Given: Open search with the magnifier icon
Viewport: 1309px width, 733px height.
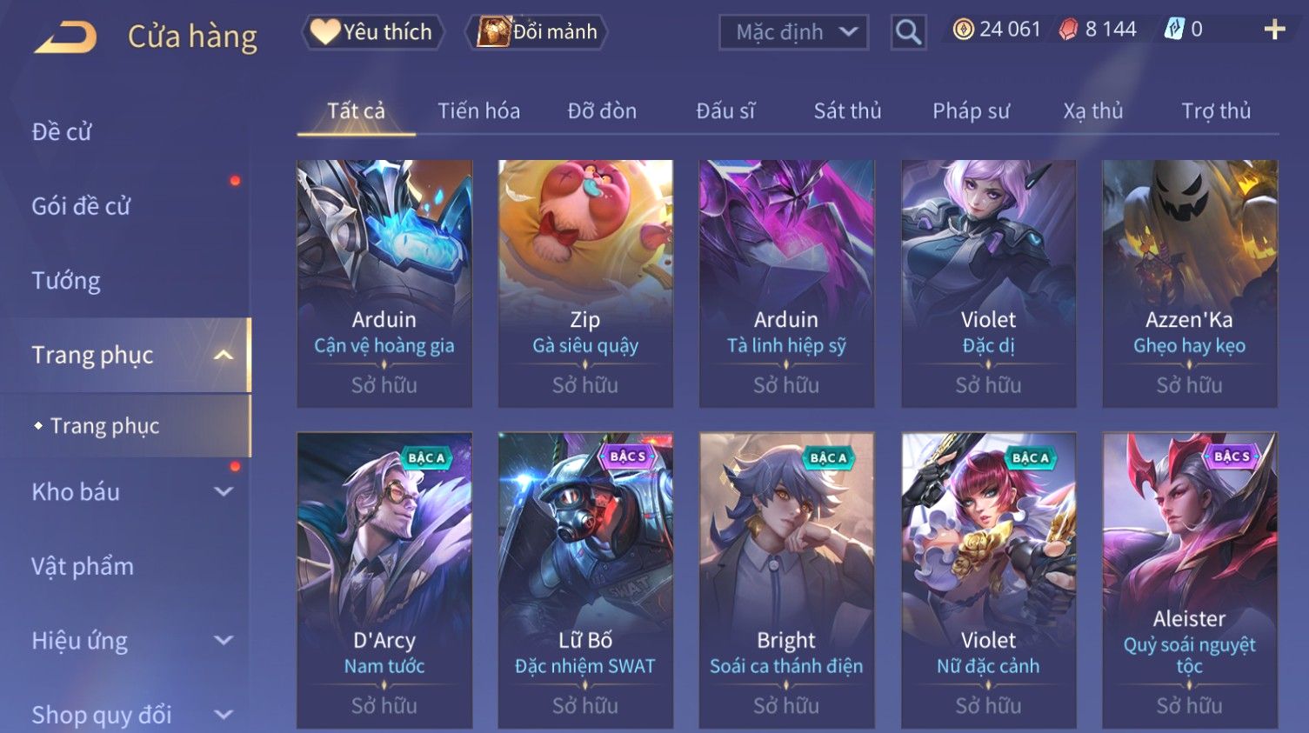Looking at the screenshot, I should point(908,32).
